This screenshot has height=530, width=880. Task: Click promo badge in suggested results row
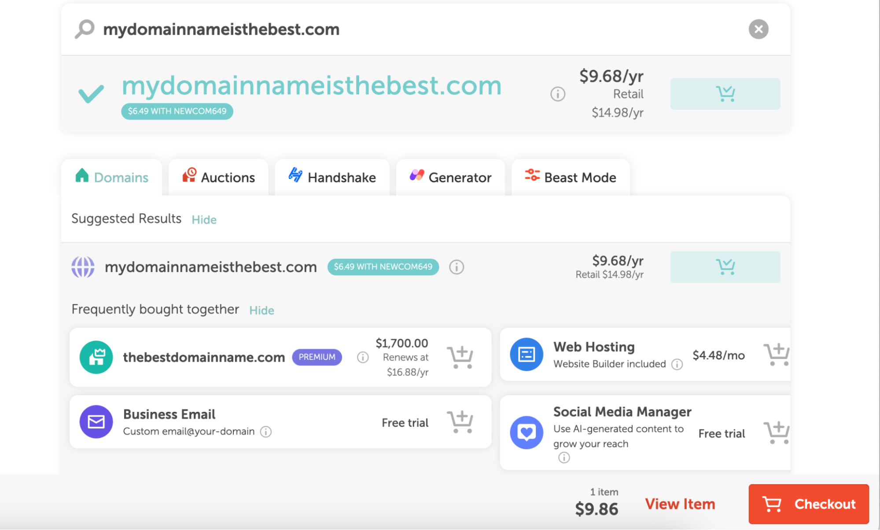pyautogui.click(x=383, y=267)
